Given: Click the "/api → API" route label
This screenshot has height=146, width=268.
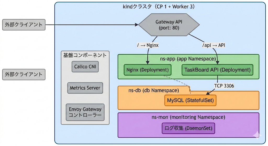Looking at the screenshot, I should pos(214,45).
